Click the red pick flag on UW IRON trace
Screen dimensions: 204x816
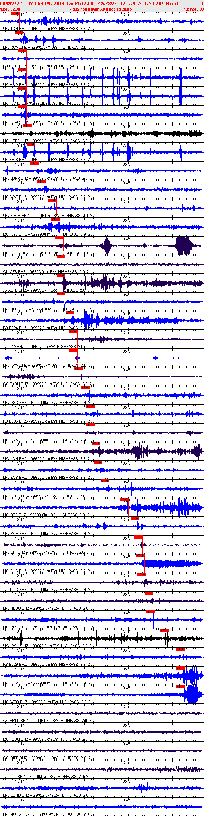coord(165,630)
